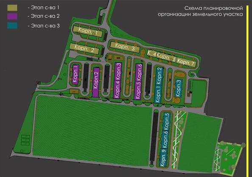Click the Этап с-ва 1 legend label
The image size is (252, 177).
point(44,8)
